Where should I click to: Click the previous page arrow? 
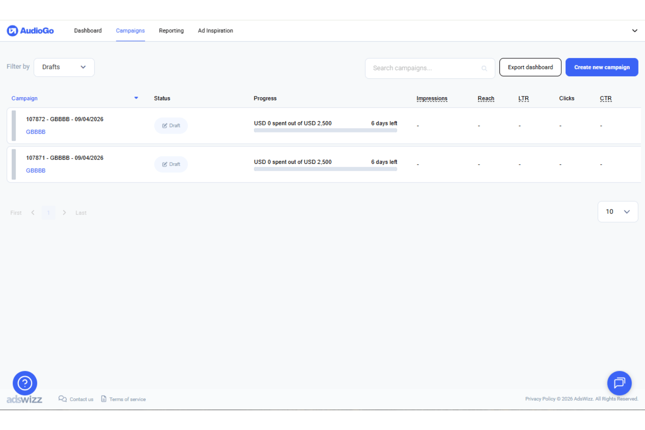(x=33, y=213)
